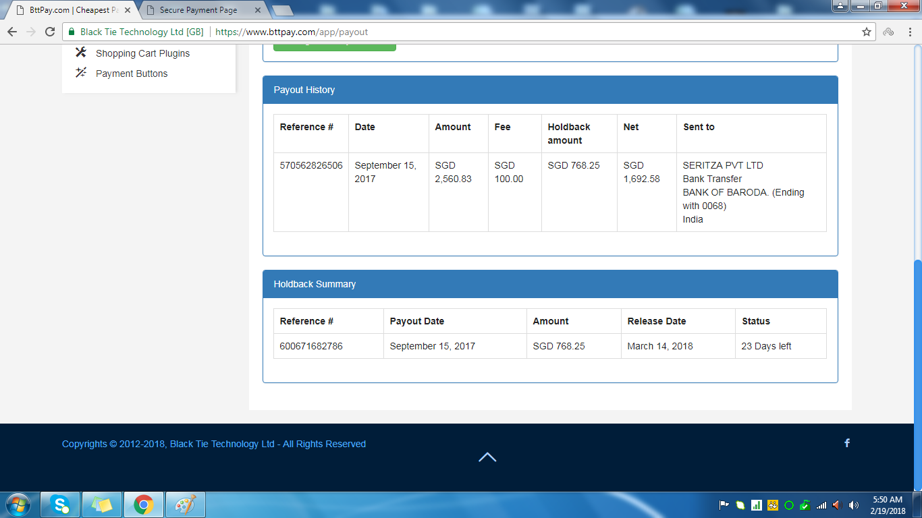Click the green circle tray icon
Screen dimensions: 922x518
[789, 505]
